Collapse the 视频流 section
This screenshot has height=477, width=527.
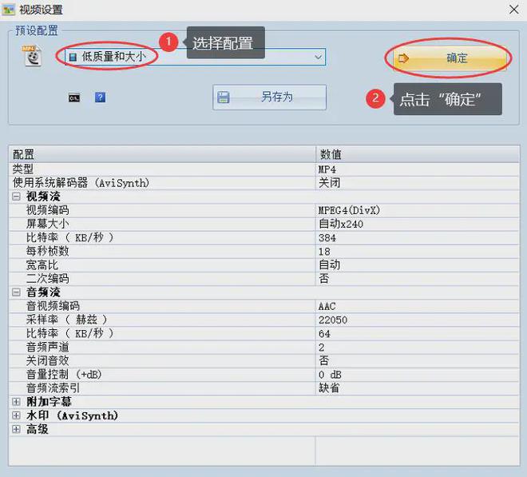[x=16, y=197]
